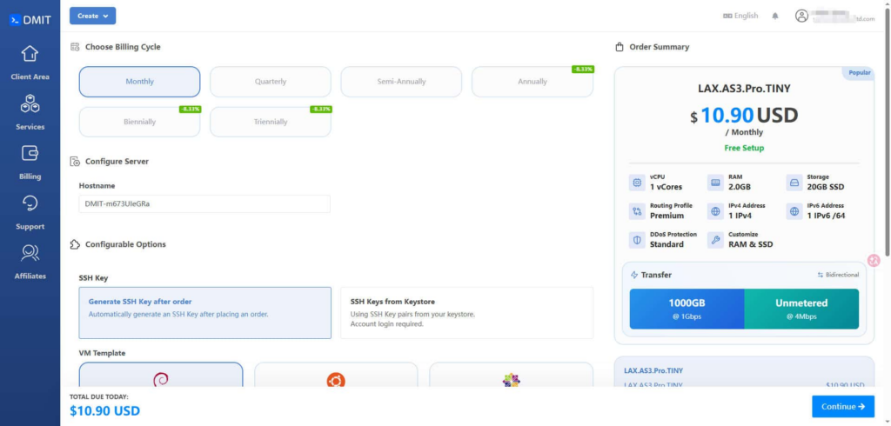Select the Ubuntu VM template
891x426 pixels.
coord(336,376)
